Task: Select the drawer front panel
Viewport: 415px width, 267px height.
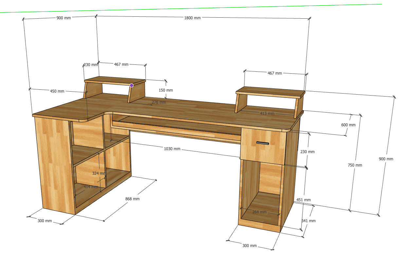Action: pos(262,151)
